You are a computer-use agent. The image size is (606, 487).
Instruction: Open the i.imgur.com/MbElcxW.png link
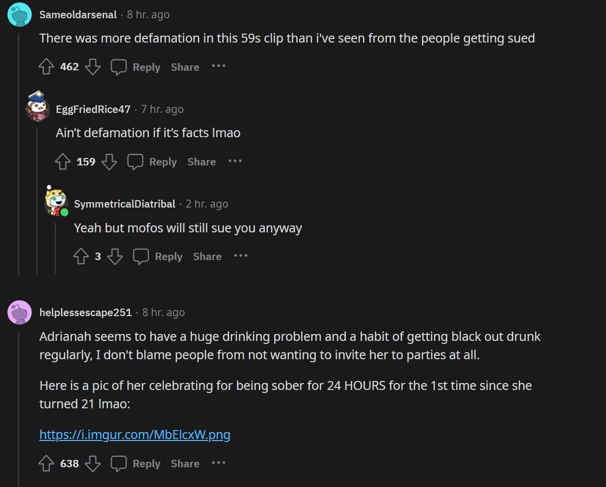click(x=134, y=434)
